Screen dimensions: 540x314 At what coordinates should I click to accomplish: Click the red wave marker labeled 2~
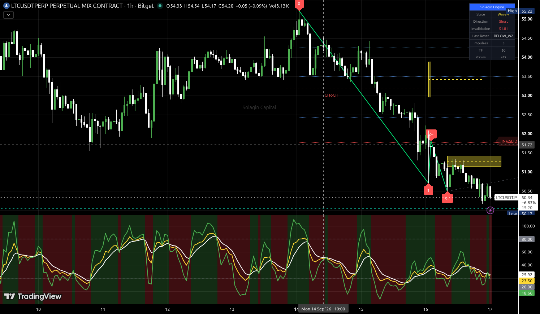coord(431,134)
